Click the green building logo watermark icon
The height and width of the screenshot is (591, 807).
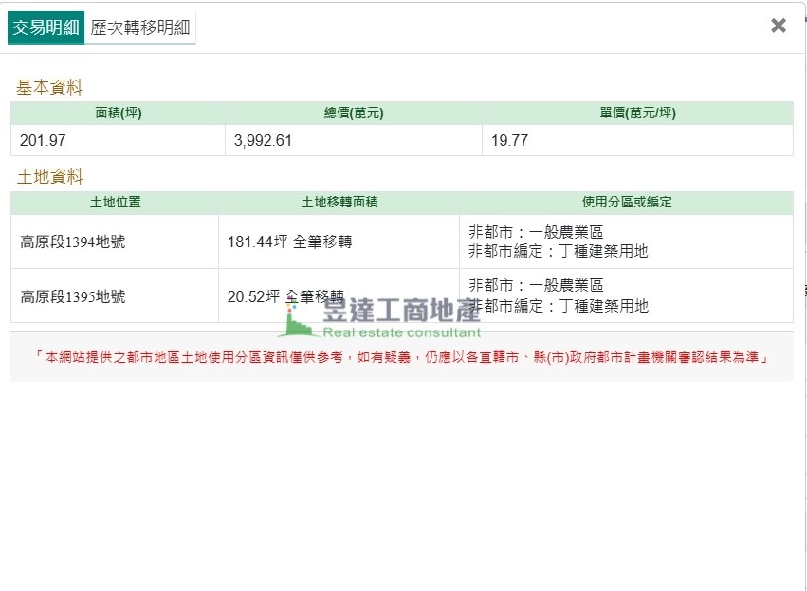point(299,323)
